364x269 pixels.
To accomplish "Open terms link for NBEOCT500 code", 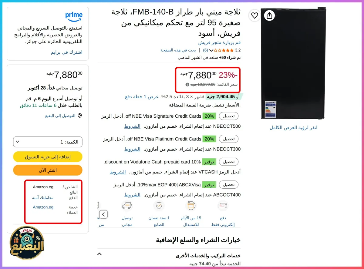I will tap(132, 126).
